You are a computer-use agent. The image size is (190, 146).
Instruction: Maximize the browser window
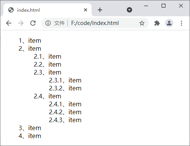click(164, 6)
